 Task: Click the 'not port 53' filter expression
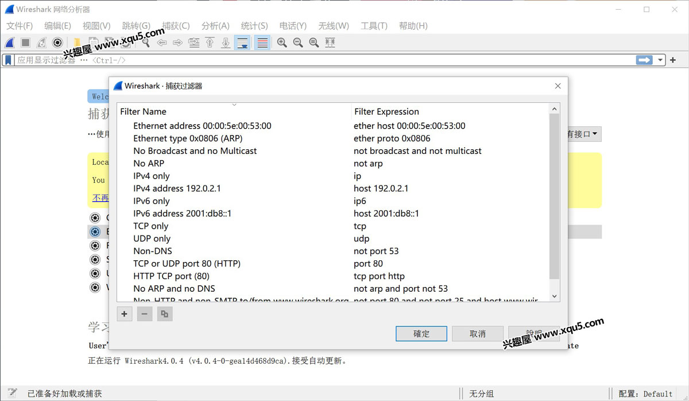[x=376, y=251]
